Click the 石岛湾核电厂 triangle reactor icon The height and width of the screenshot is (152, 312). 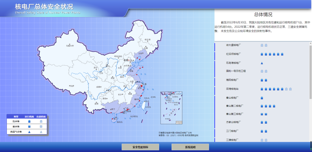tap(262, 63)
